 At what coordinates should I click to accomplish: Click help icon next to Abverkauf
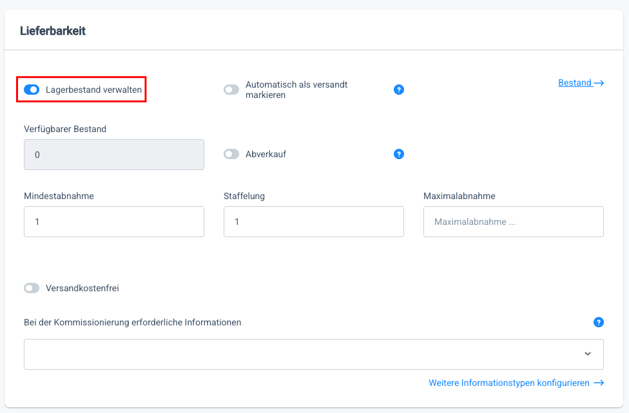[x=399, y=154]
